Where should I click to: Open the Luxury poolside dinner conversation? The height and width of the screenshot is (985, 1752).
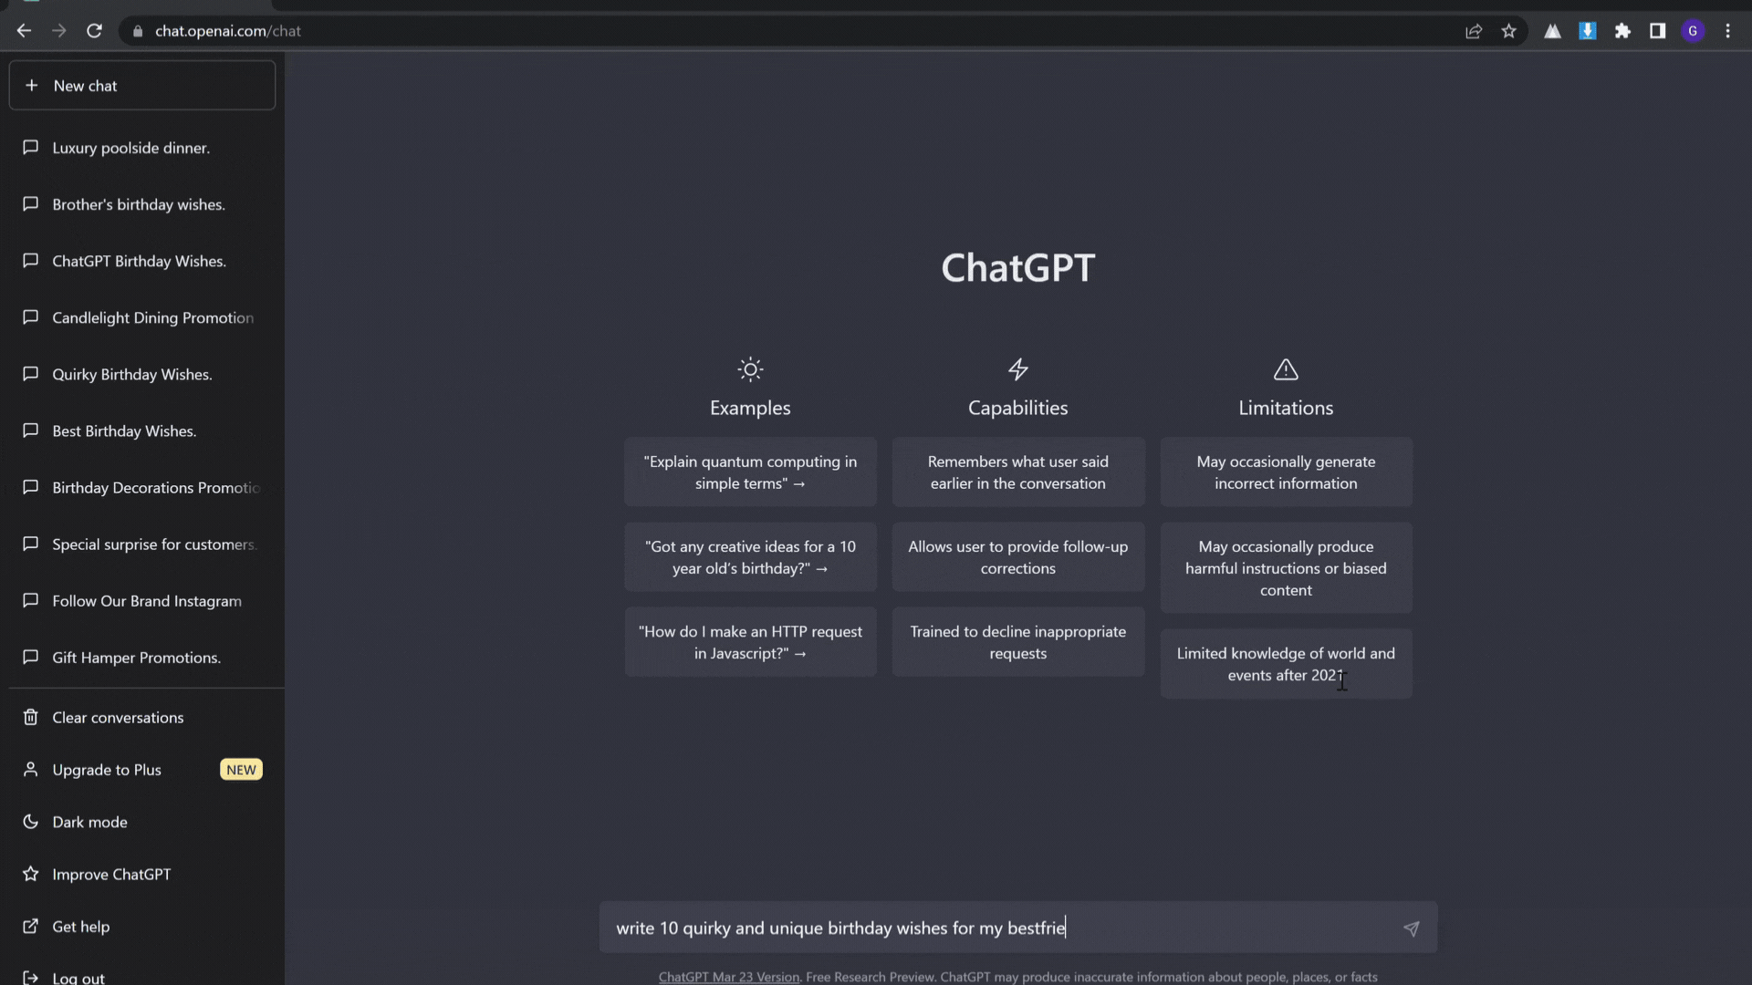point(130,148)
